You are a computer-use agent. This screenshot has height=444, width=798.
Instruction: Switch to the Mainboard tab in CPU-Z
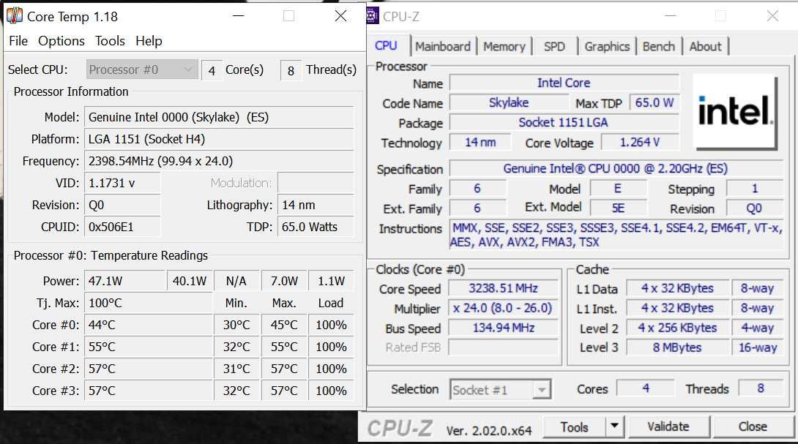[443, 46]
